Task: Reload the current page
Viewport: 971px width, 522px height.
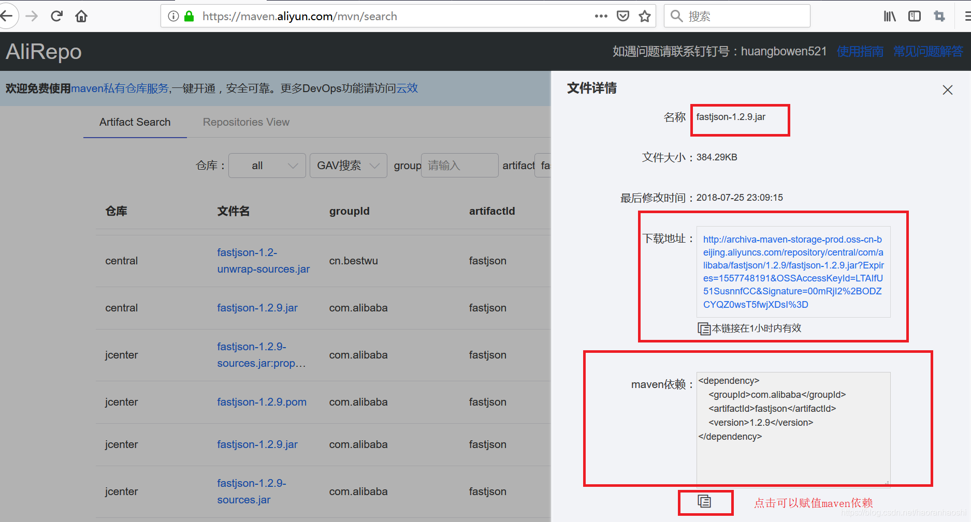Action: coord(57,16)
